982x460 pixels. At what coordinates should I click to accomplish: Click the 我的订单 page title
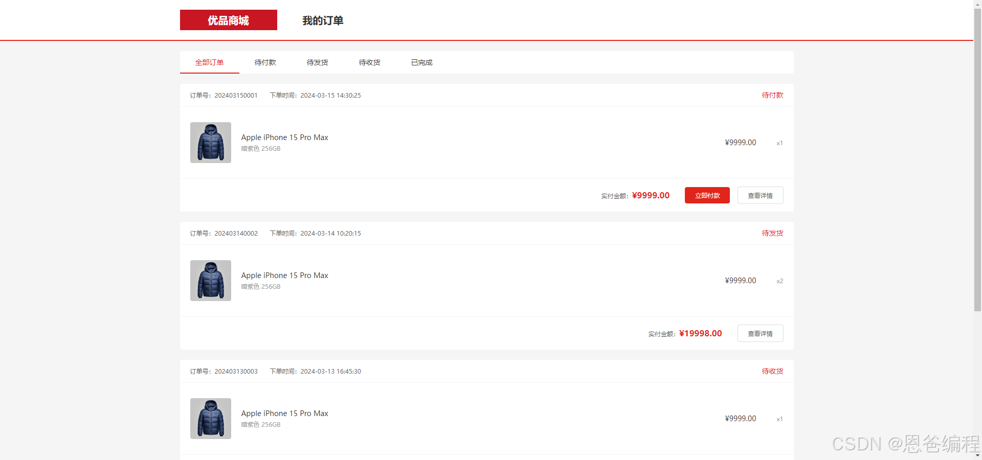coord(323,20)
